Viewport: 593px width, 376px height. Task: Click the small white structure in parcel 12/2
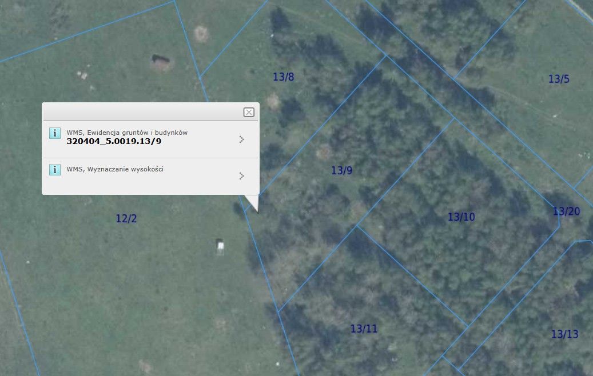220,247
